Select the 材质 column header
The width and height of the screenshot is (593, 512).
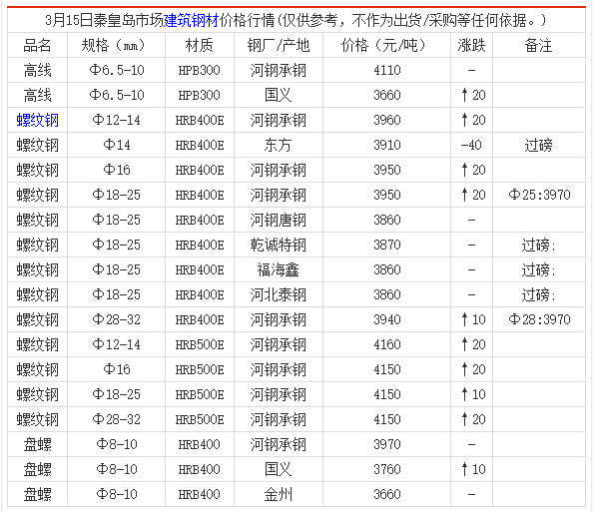pos(200,45)
